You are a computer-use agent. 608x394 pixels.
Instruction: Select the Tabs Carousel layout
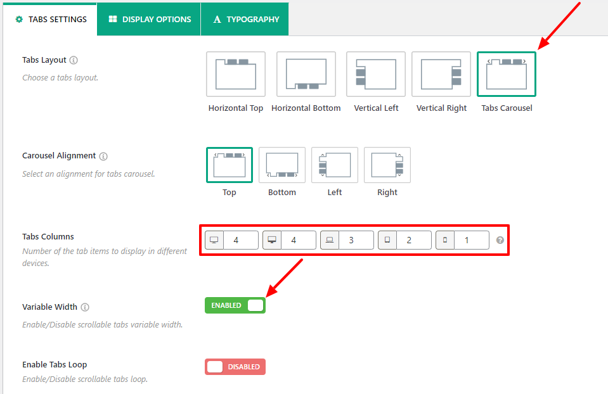click(x=507, y=74)
